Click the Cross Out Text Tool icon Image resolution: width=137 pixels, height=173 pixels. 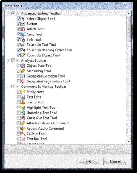click(x=23, y=118)
